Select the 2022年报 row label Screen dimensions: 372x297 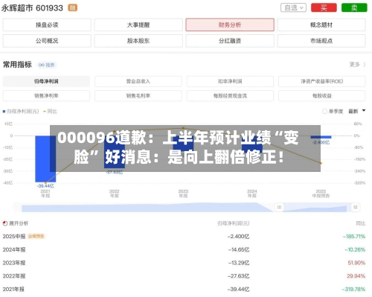pos(14,276)
